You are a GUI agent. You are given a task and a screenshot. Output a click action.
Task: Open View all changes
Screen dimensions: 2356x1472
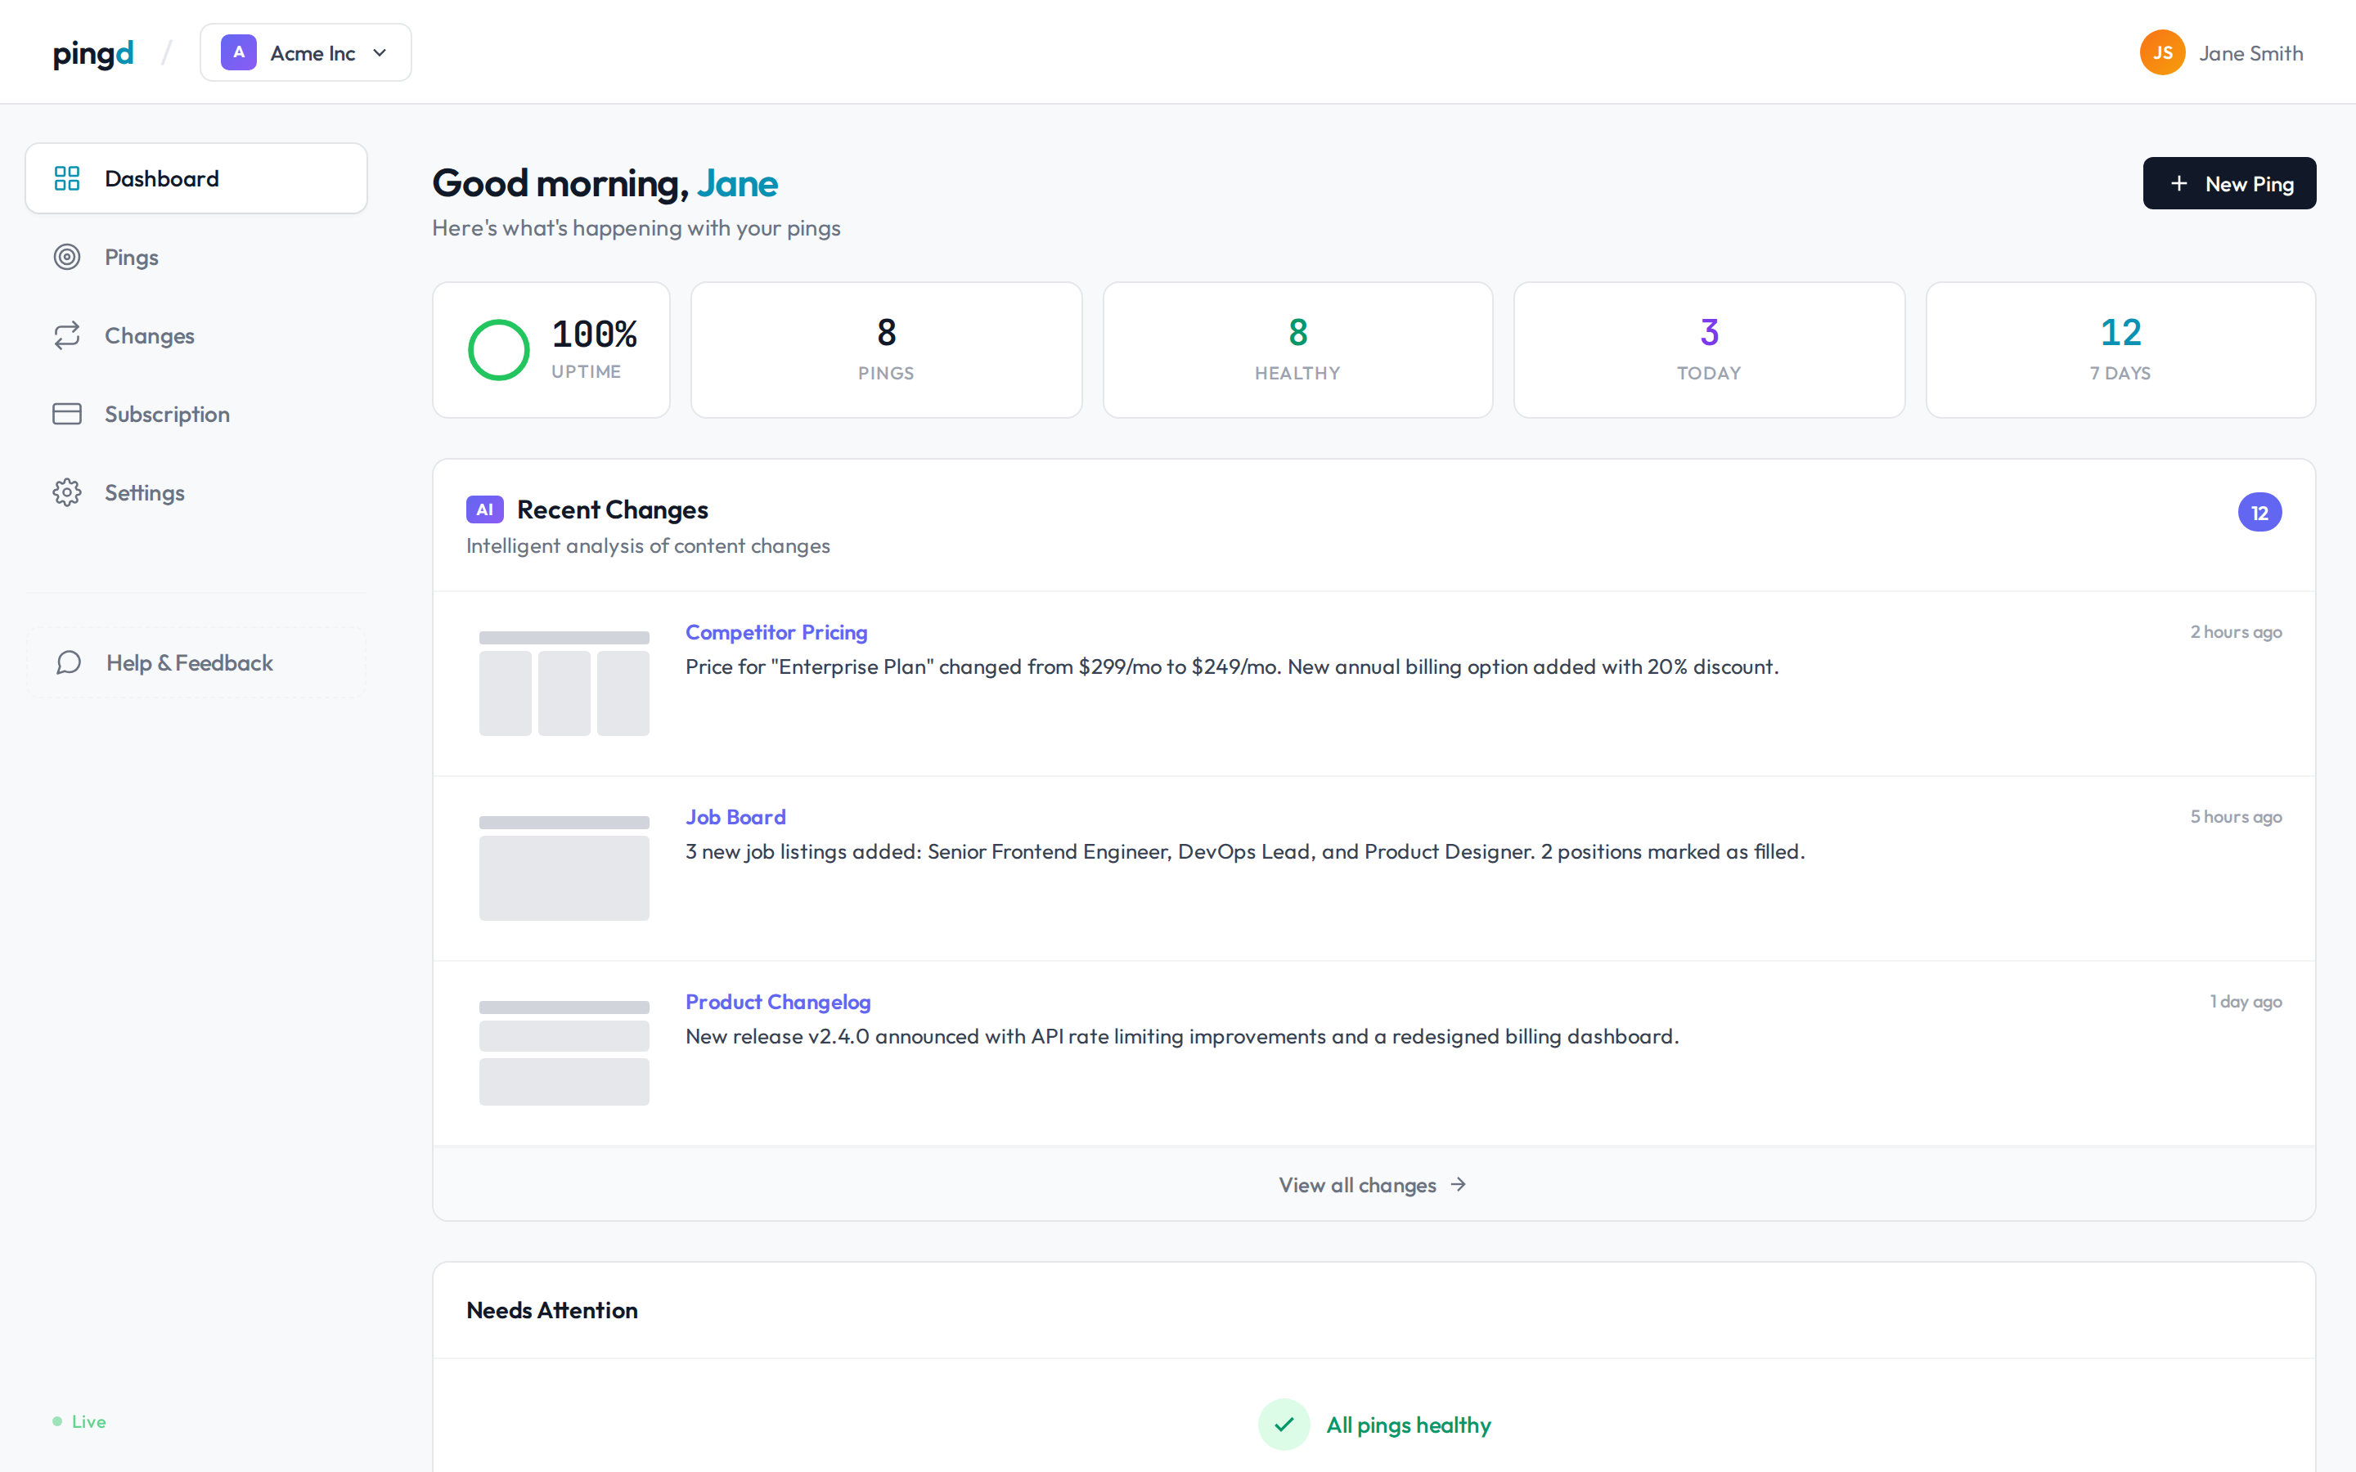point(1372,1184)
